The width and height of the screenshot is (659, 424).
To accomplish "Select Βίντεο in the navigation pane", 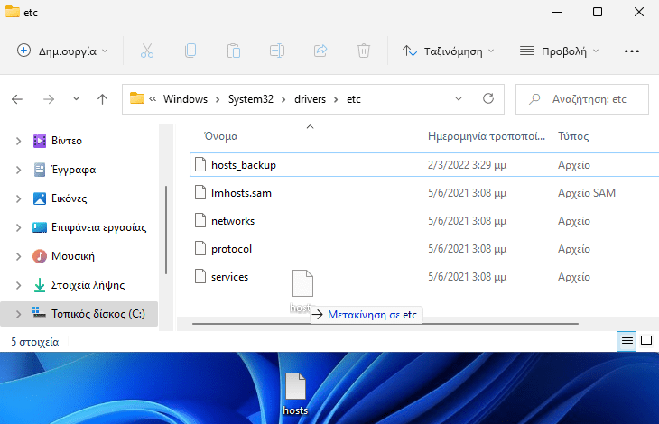I will [67, 141].
